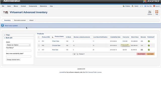Sort by Cost price column header
This screenshot has height=90, width=161.
(x=126, y=37)
